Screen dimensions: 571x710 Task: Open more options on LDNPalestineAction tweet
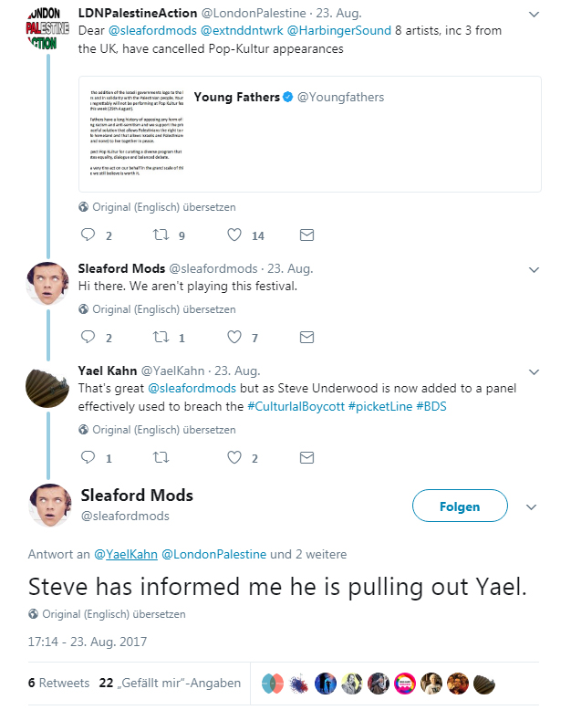(532, 15)
